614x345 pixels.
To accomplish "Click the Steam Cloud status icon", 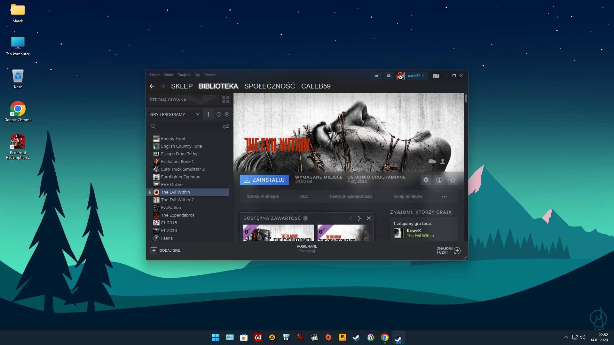I will (x=432, y=161).
